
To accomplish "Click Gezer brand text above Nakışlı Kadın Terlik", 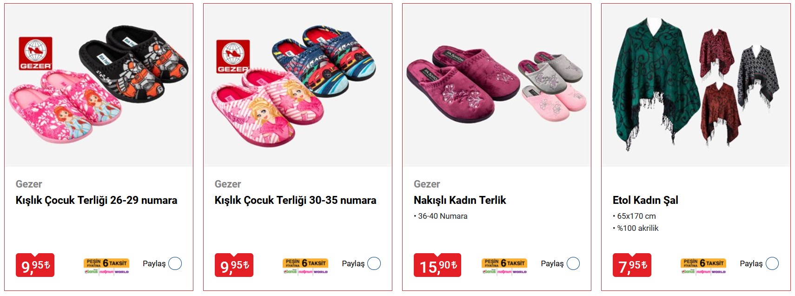I will coord(427,184).
